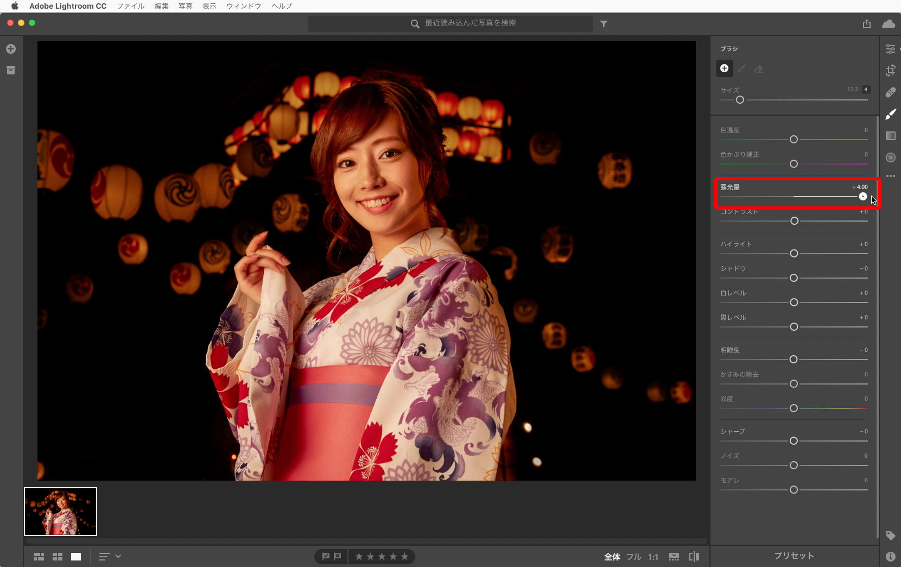Image resolution: width=901 pixels, height=567 pixels.
Task: Select the Radial Gradient tool
Action: (890, 157)
